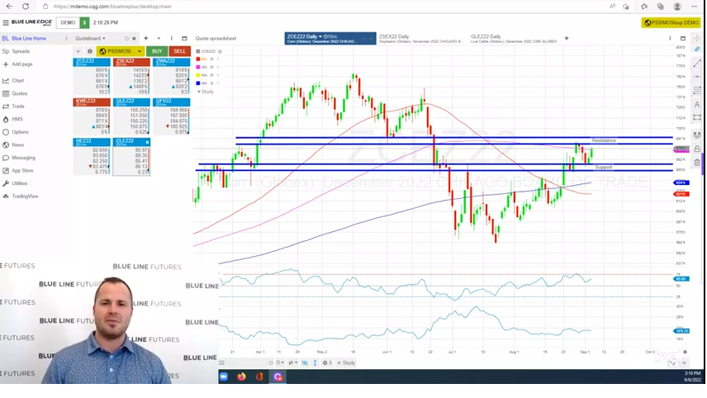Image resolution: width=707 pixels, height=398 pixels.
Task: Select the horizontal line drawing tool
Action: (x=696, y=77)
